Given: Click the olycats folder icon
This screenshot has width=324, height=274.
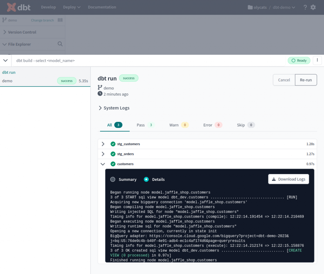Looking at the screenshot, I should [250, 8].
